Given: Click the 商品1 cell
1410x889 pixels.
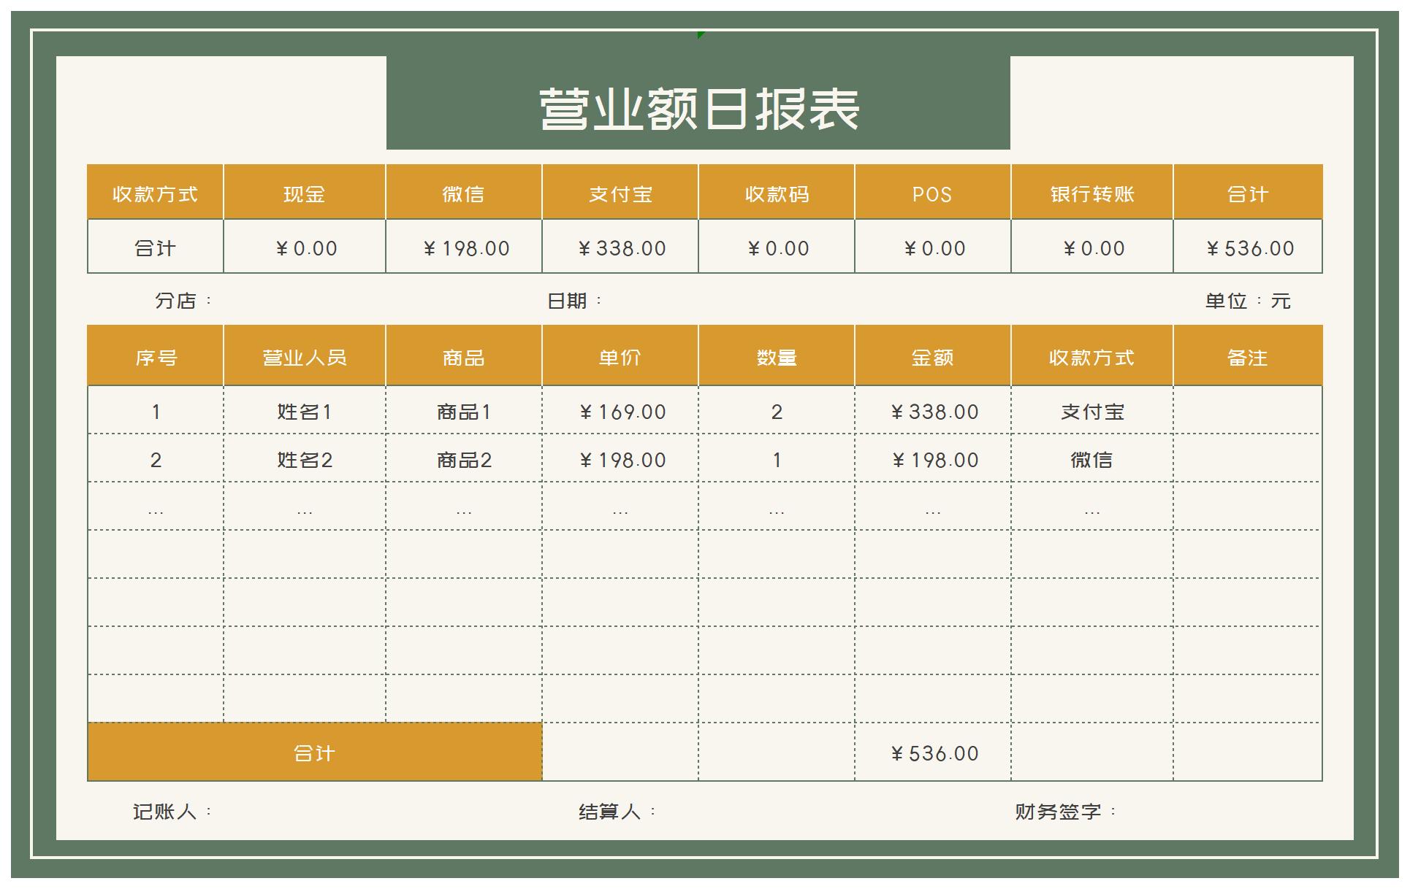Looking at the screenshot, I should (464, 411).
